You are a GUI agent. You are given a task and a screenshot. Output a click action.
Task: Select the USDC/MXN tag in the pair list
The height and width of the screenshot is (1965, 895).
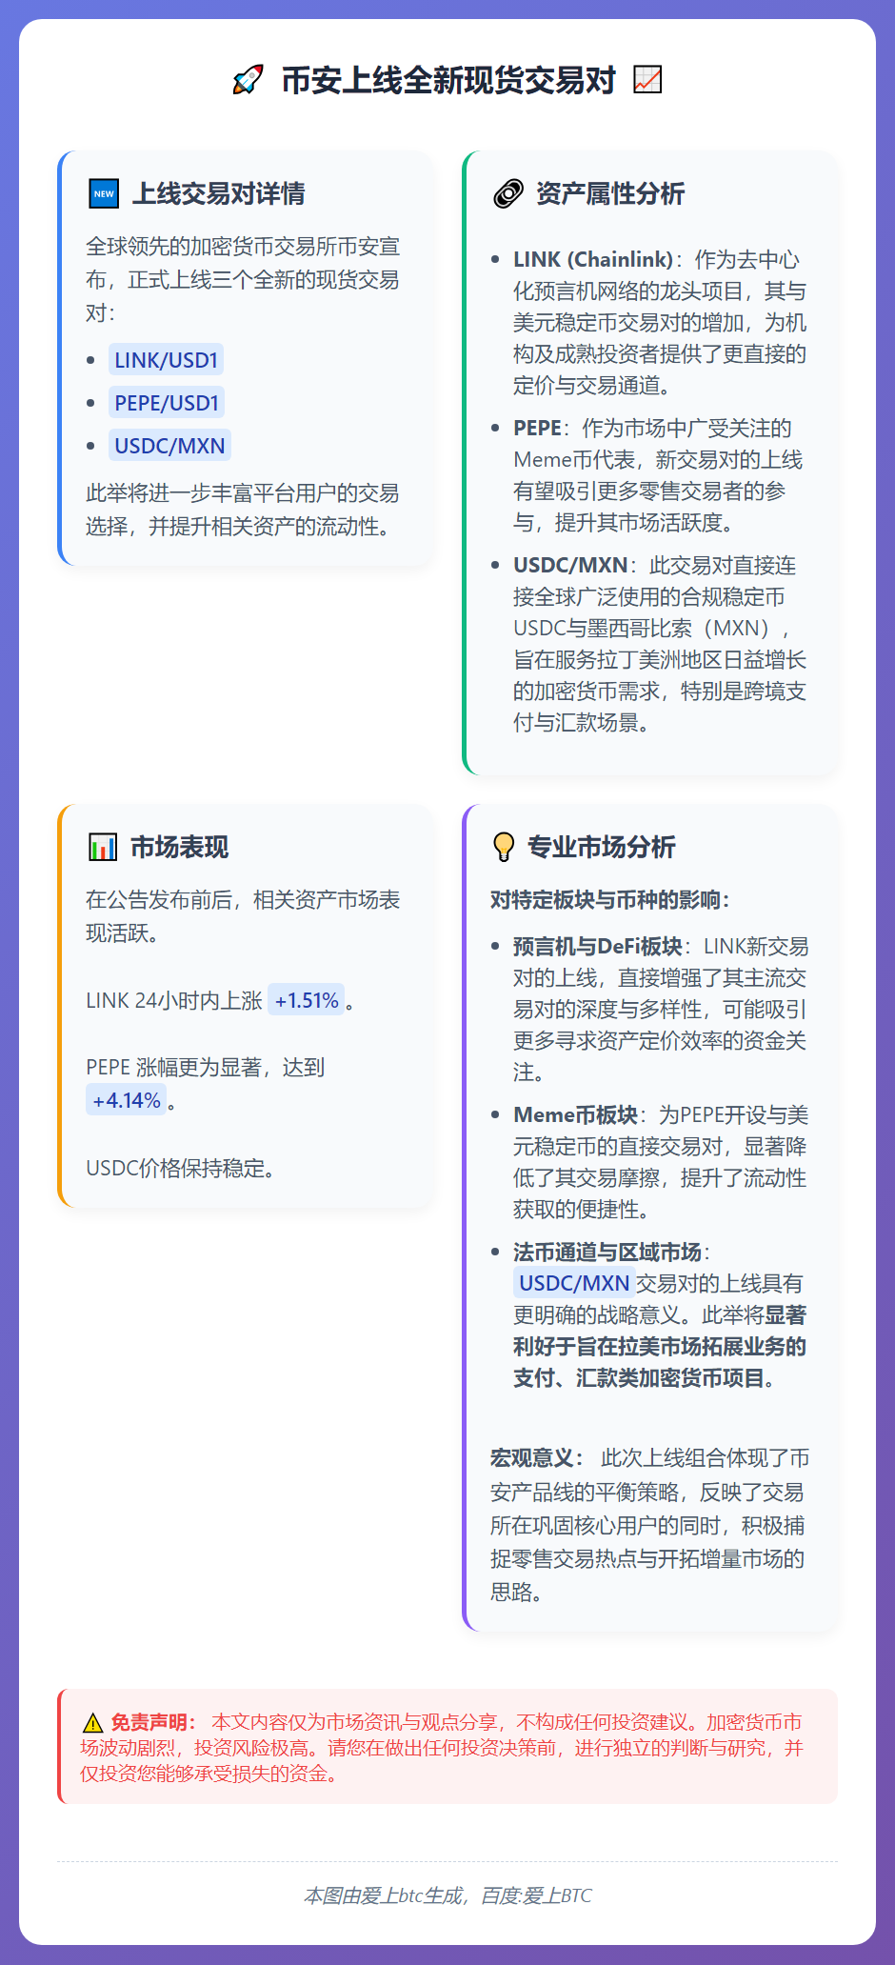[169, 446]
